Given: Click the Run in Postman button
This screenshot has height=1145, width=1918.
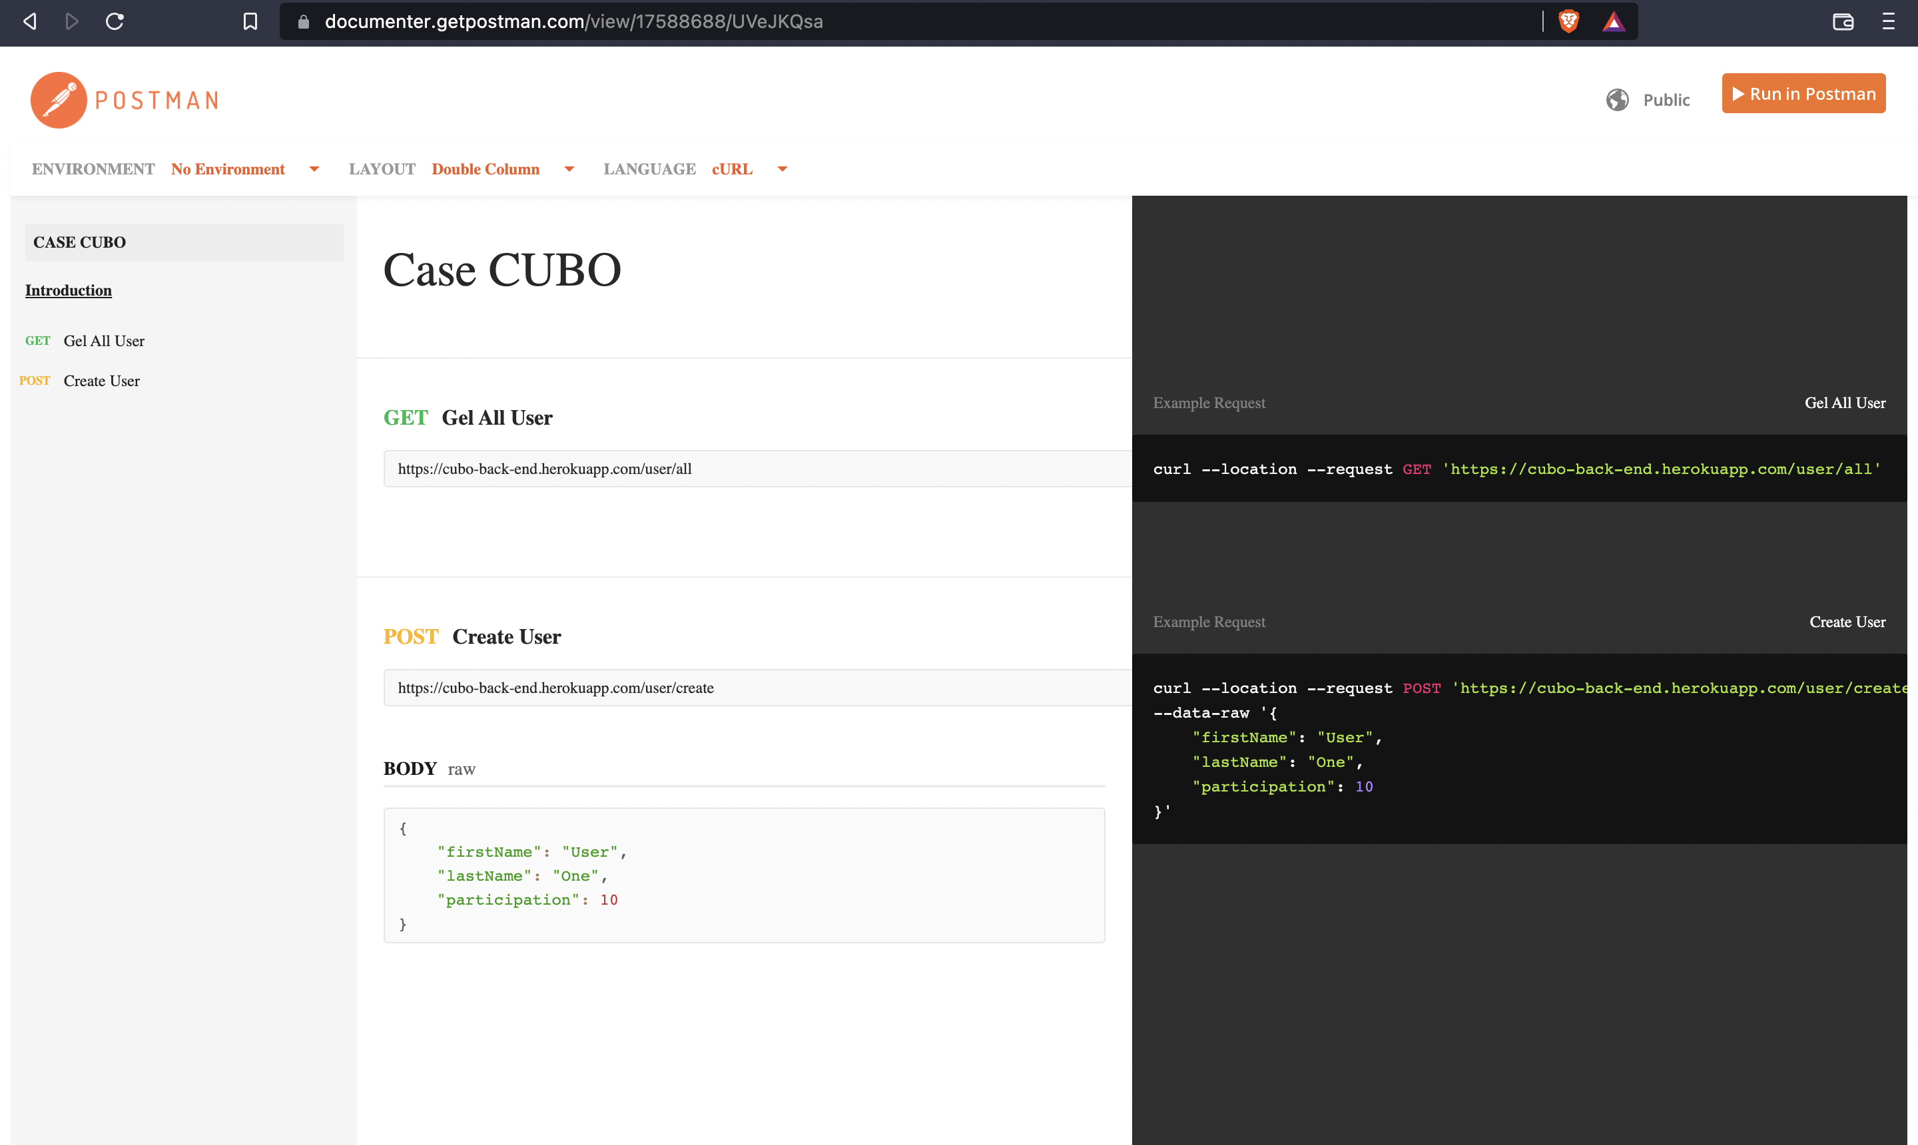Looking at the screenshot, I should [1803, 93].
